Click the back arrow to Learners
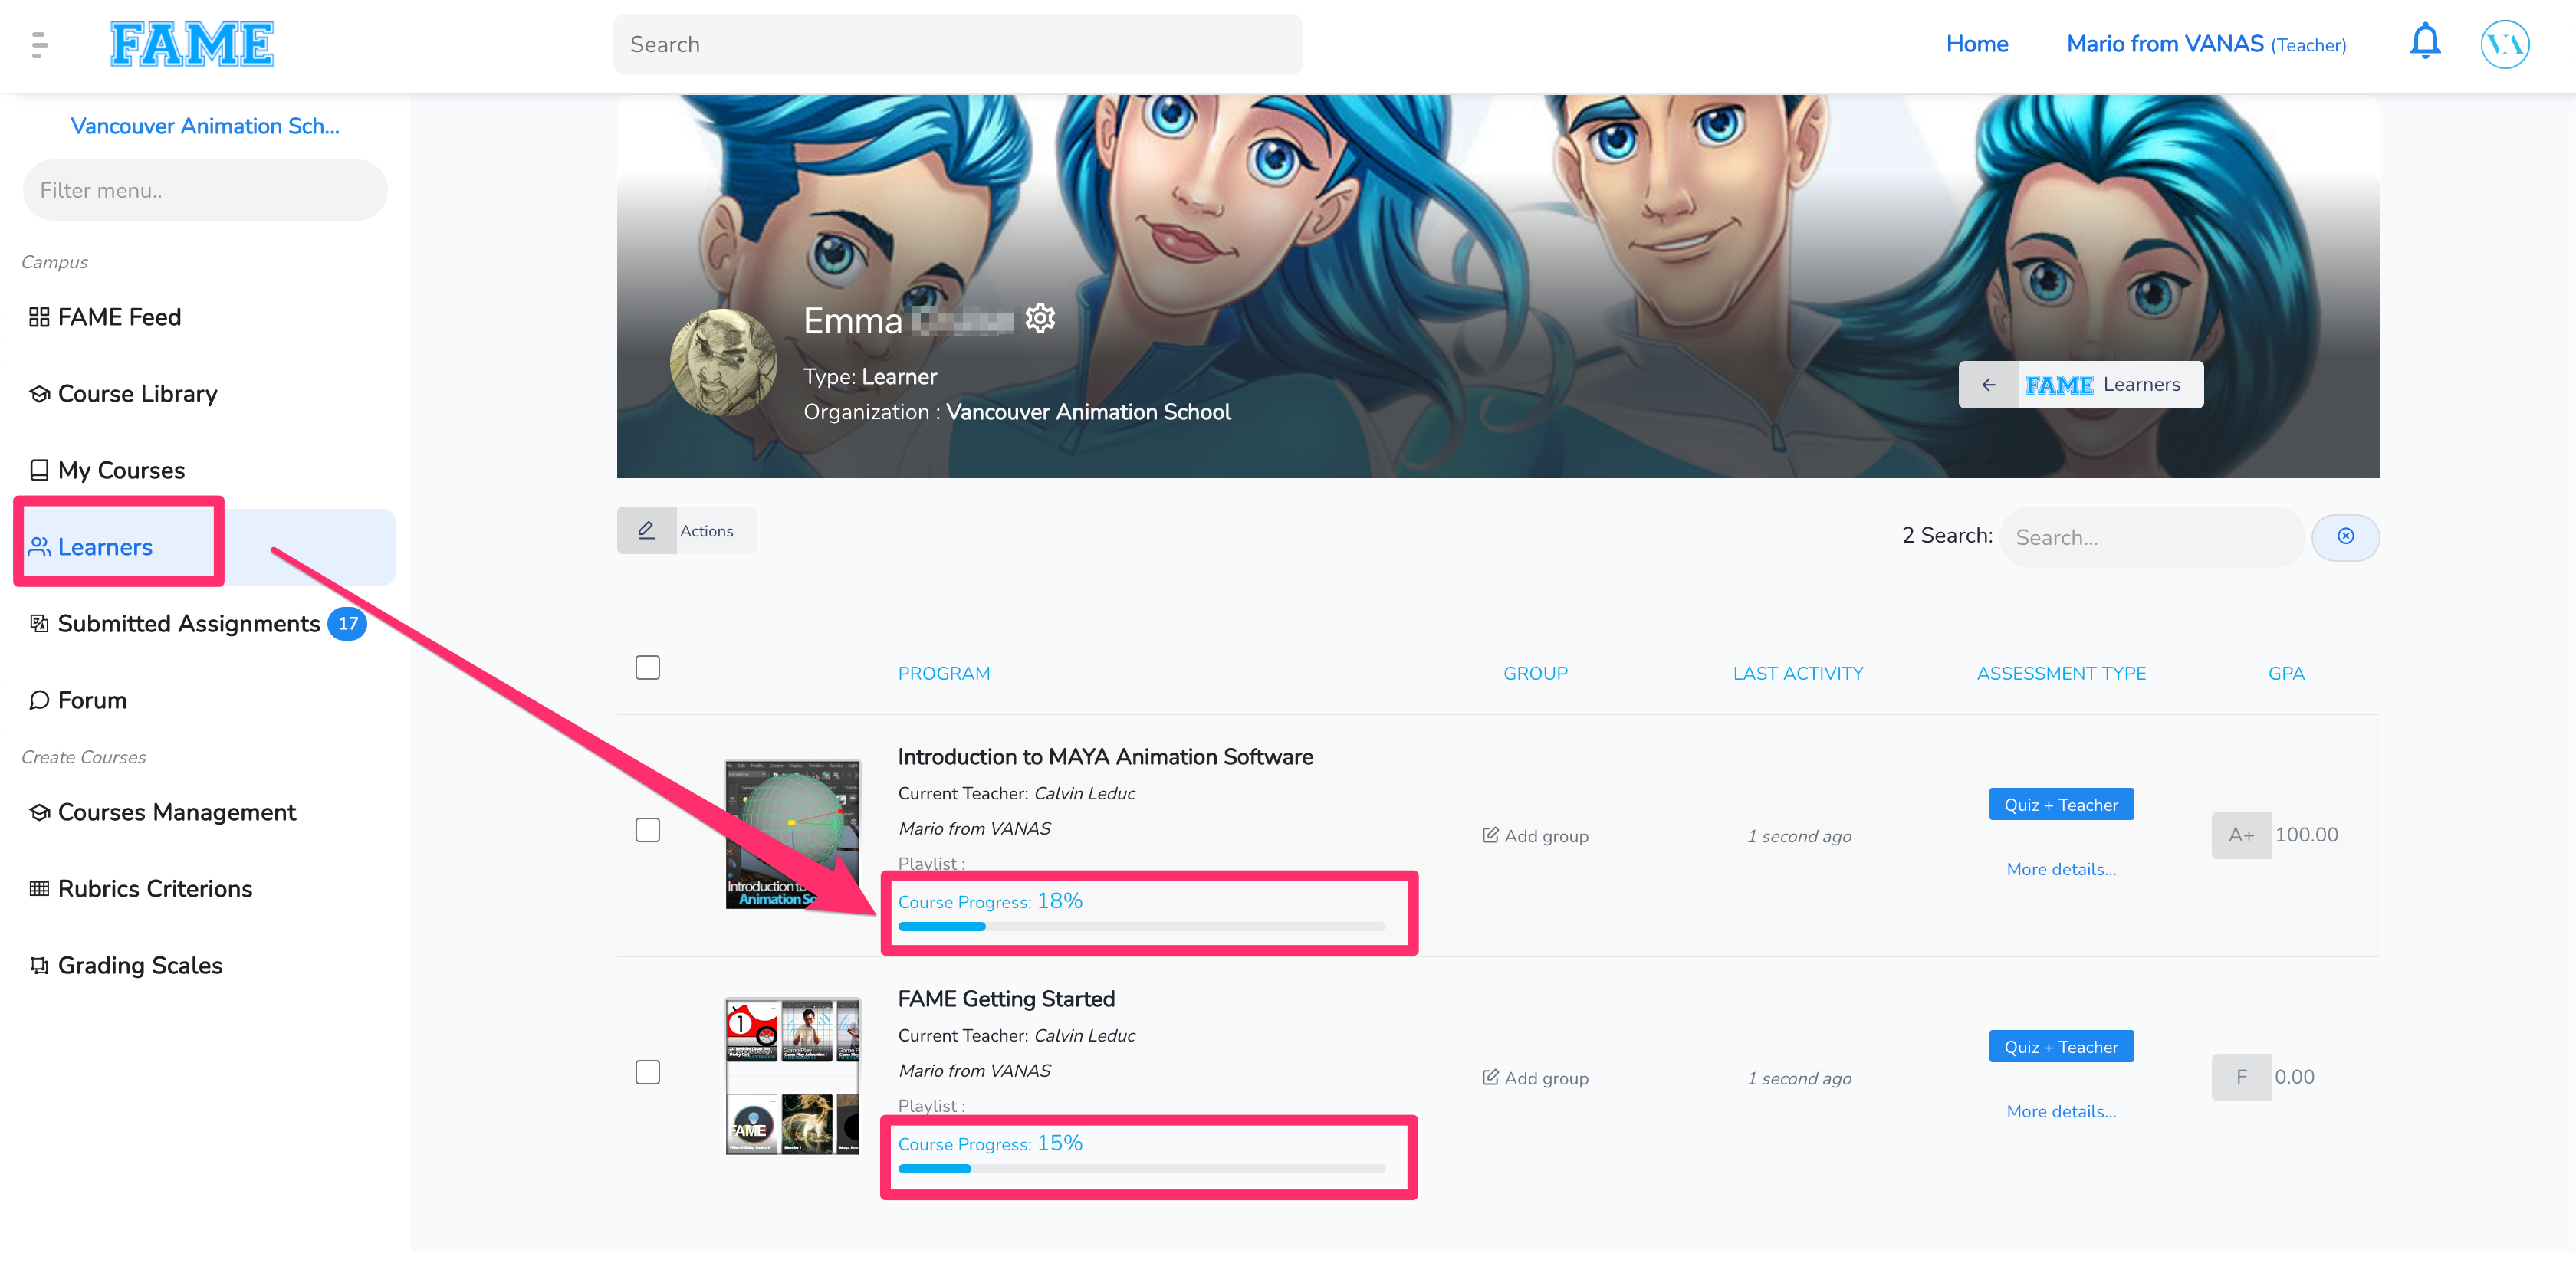This screenshot has height=1263, width=2576. pyautogui.click(x=1988, y=385)
